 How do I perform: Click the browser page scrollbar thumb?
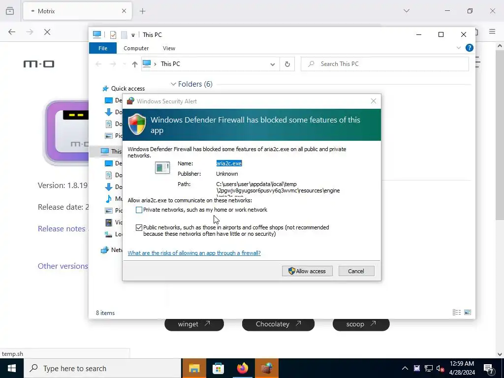tap(500, 135)
